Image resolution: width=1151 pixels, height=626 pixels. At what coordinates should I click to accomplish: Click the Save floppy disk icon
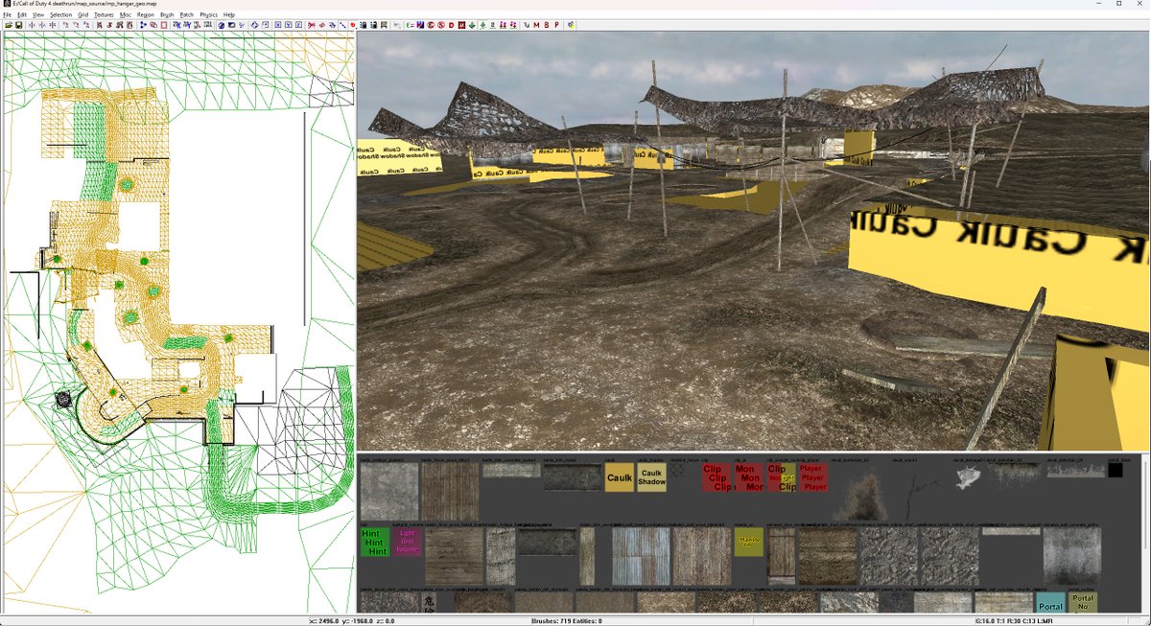click(x=18, y=25)
